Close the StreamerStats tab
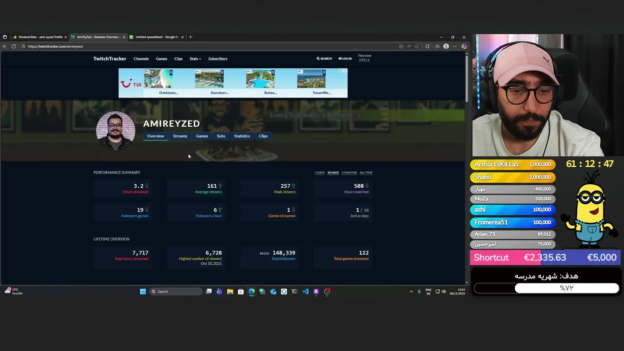 [x=65, y=37]
